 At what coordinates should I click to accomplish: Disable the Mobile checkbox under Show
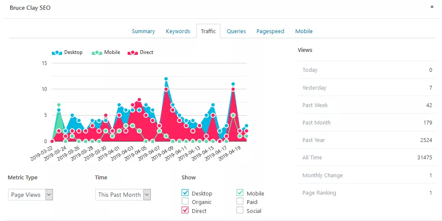(240, 193)
